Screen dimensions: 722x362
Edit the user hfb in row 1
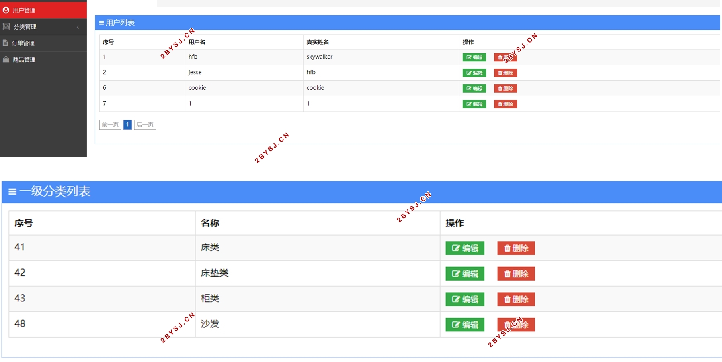474,57
